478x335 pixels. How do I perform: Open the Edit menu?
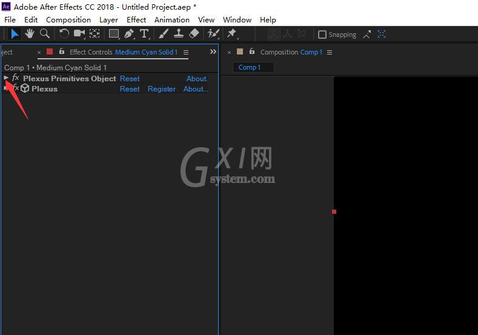31,20
